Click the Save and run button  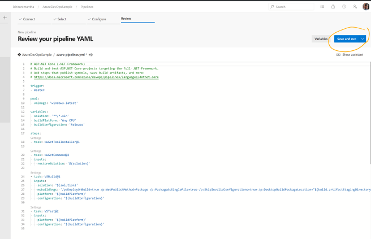345,39
